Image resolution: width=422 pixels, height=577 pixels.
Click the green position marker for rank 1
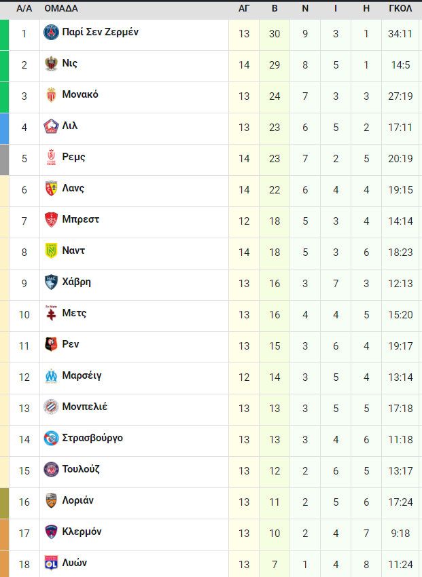5,35
